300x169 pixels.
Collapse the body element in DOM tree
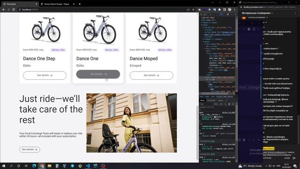[x=202, y=25]
